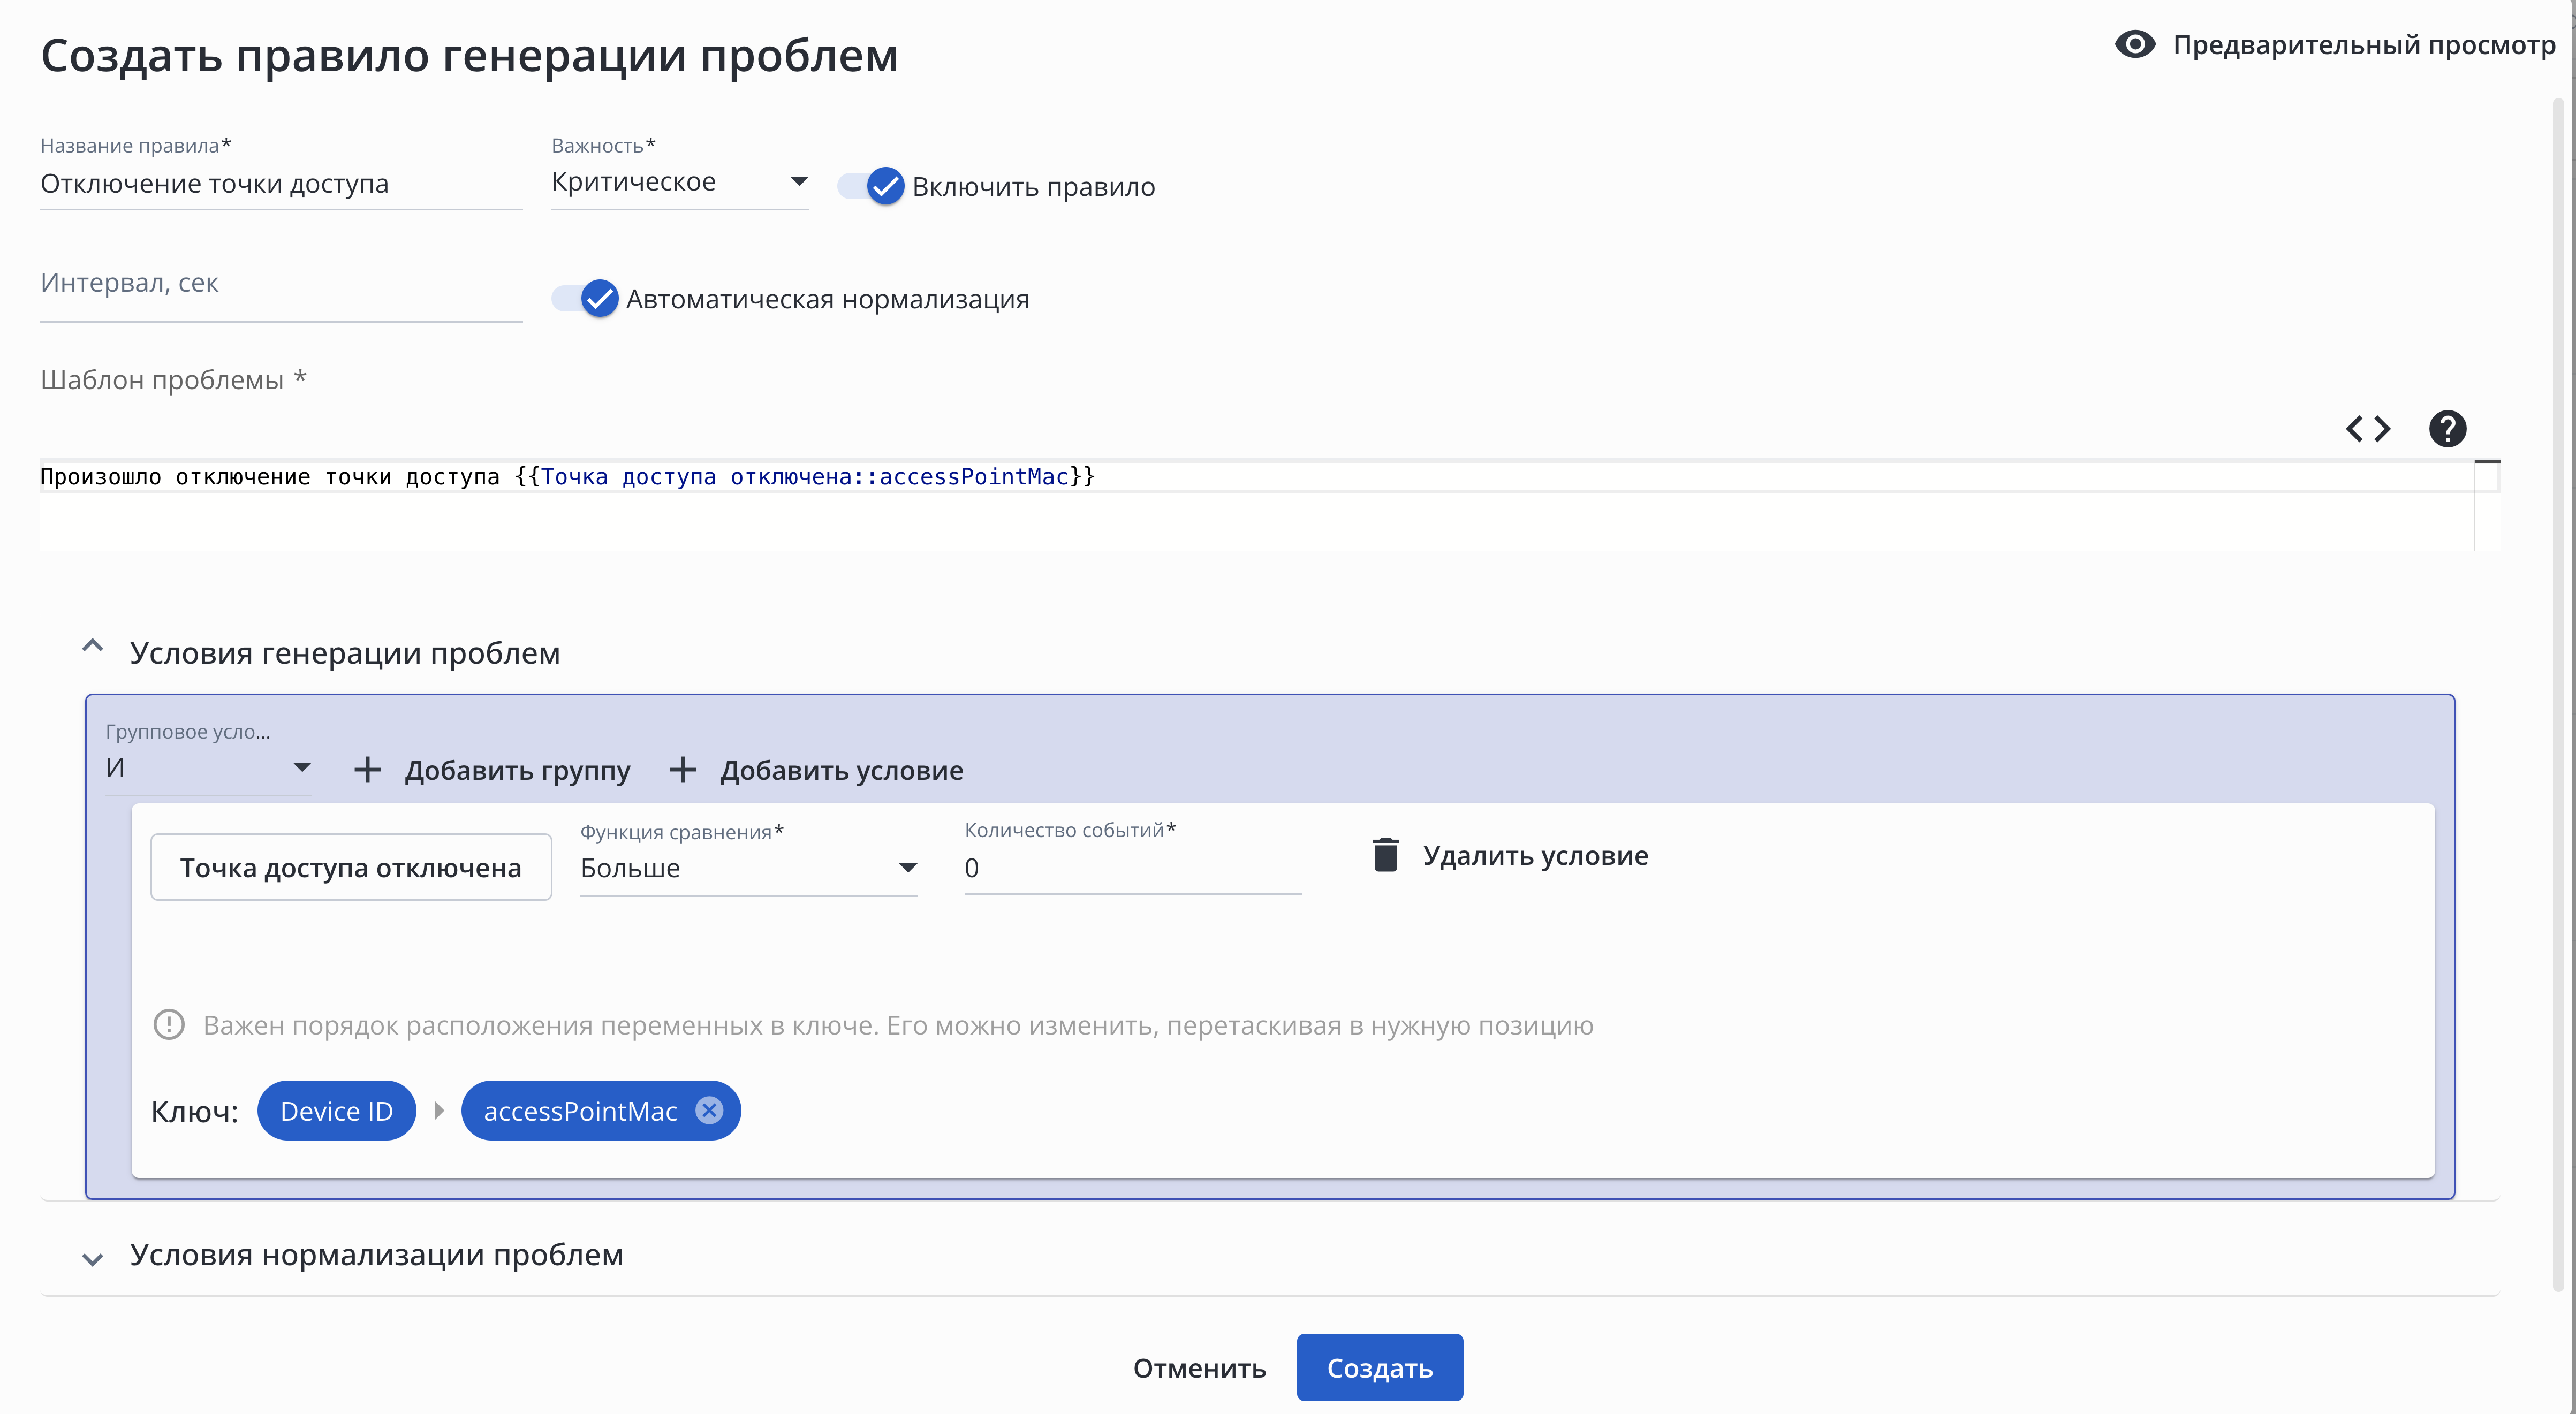Remove accessPointMac key with X icon

click(709, 1110)
